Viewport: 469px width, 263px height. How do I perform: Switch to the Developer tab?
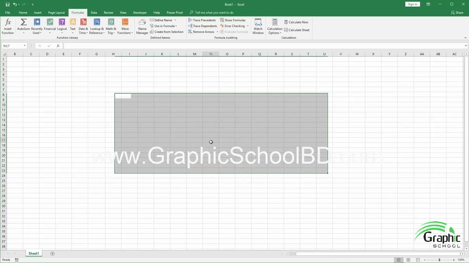click(x=140, y=12)
